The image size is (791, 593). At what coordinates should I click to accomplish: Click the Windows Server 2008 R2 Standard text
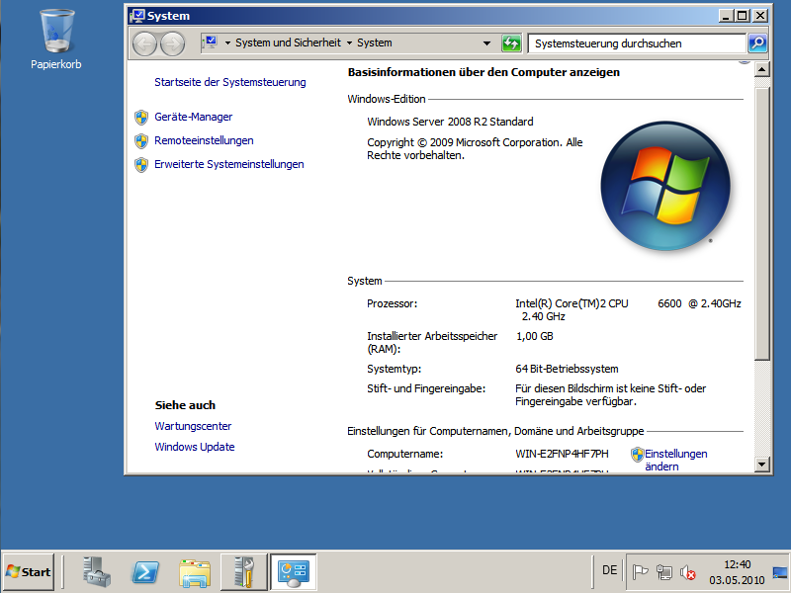coord(450,122)
